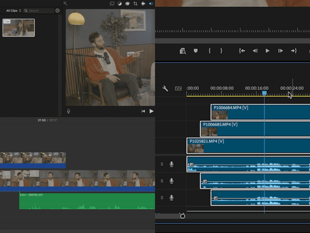Select the 7.1m clip thumbnail
The width and height of the screenshot is (310, 233).
tap(19, 28)
